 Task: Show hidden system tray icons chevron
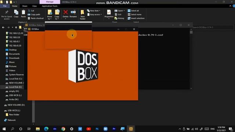pos(180,129)
